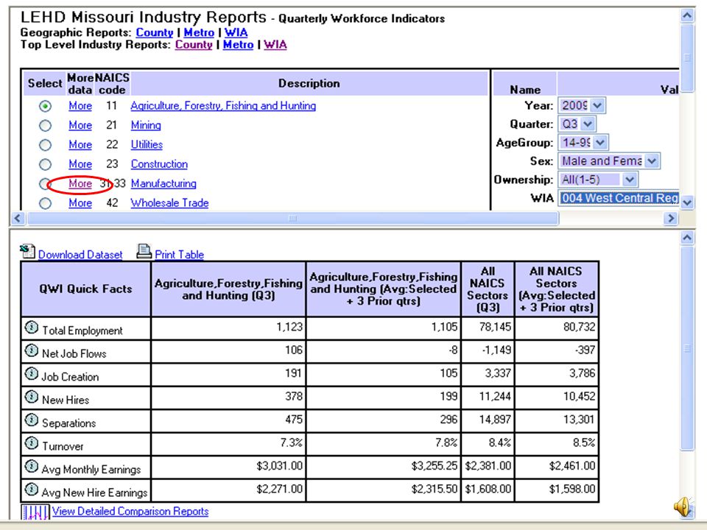Image resolution: width=707 pixels, height=530 pixels.
Task: Click the info icon beside Total Employment
Action: coord(31,328)
